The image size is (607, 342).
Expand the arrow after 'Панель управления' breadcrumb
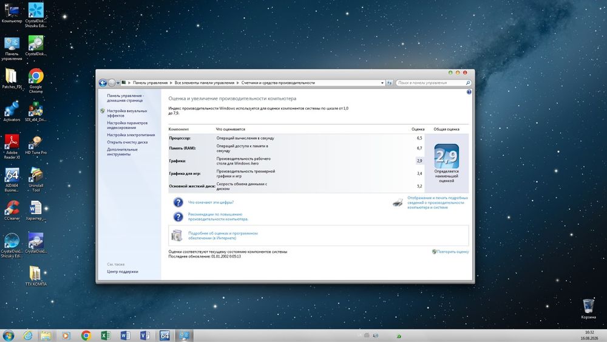tap(171, 83)
